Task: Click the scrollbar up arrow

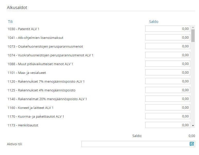Action: coord(193,27)
